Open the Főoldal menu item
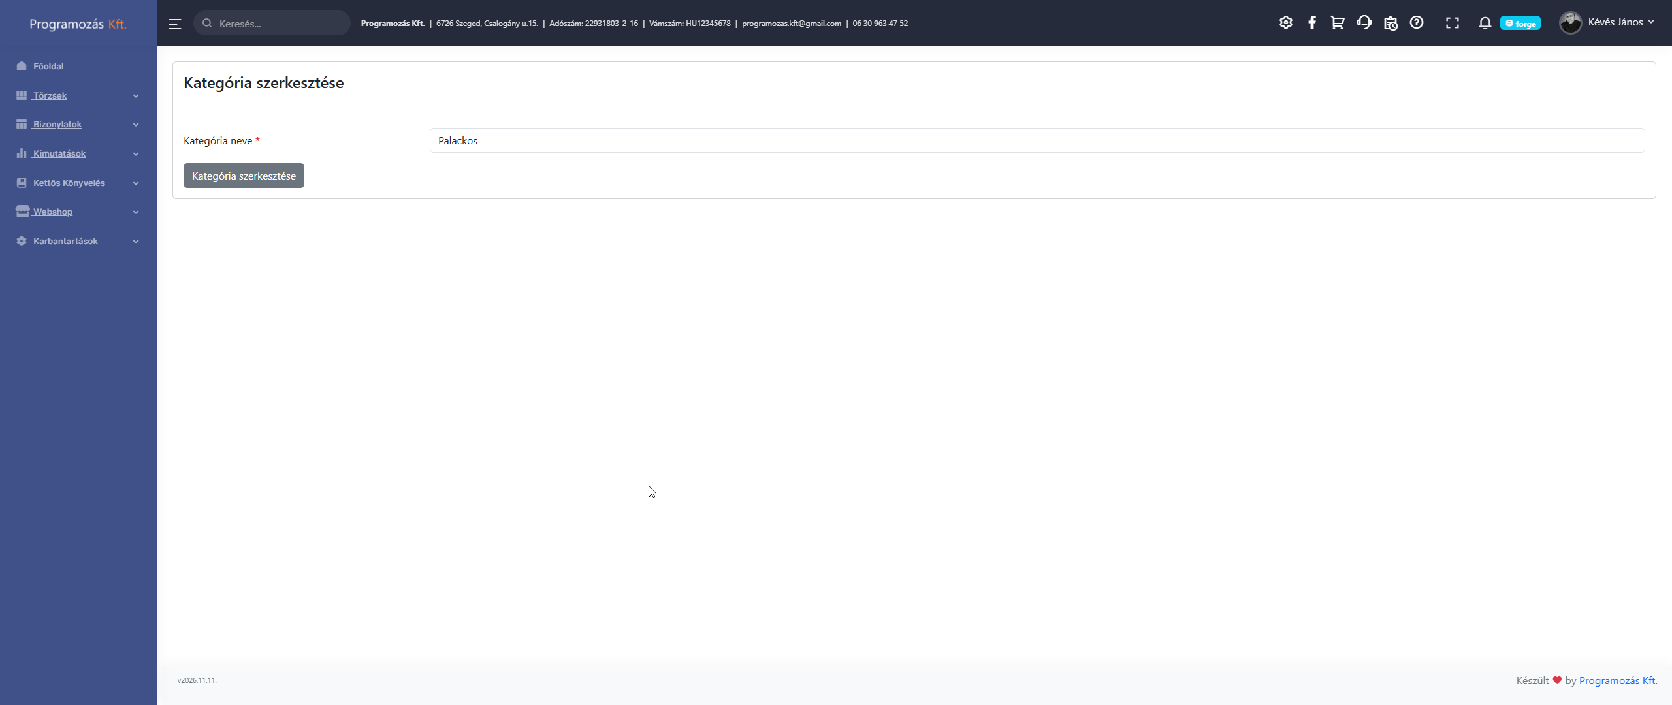 [x=48, y=67]
